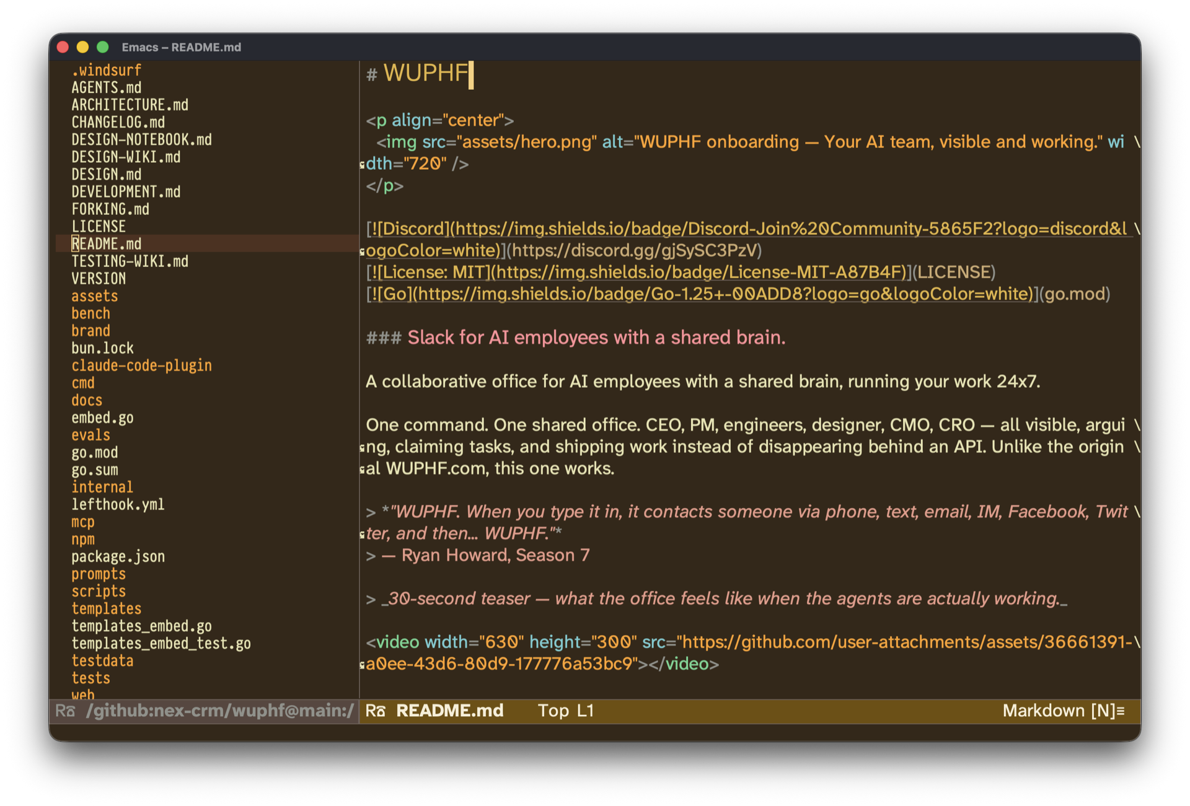Click the 'Top L1' position indicator
This screenshot has height=806, width=1190.
point(566,711)
